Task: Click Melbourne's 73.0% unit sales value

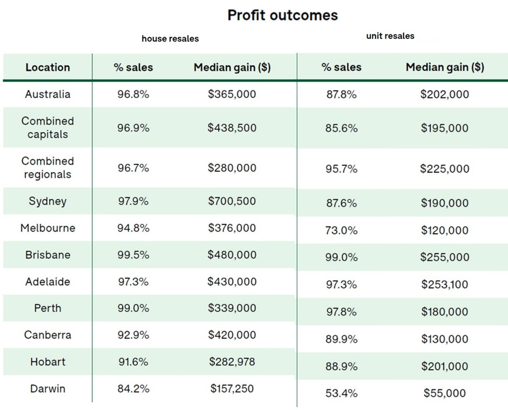Action: 341,230
